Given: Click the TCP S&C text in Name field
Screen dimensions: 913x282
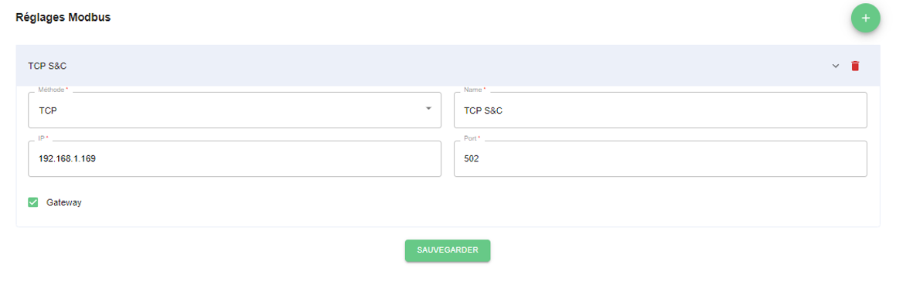Looking at the screenshot, I should (483, 110).
